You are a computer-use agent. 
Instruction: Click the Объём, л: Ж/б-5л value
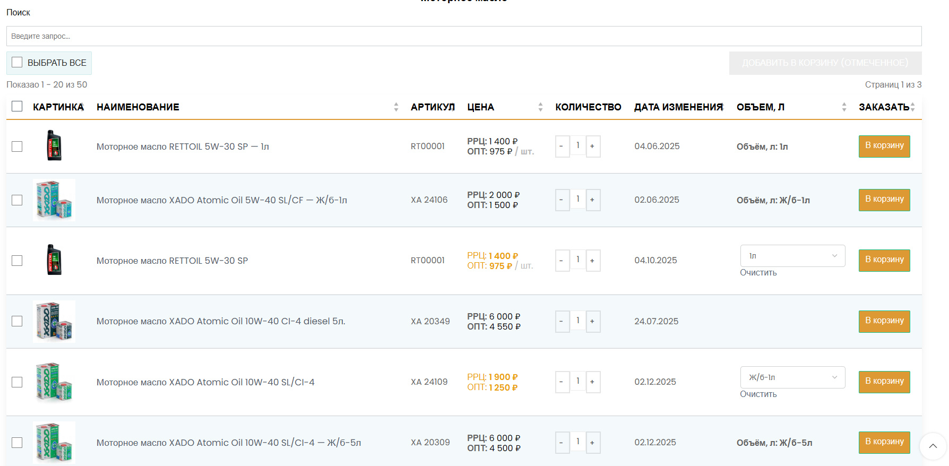pos(774,443)
